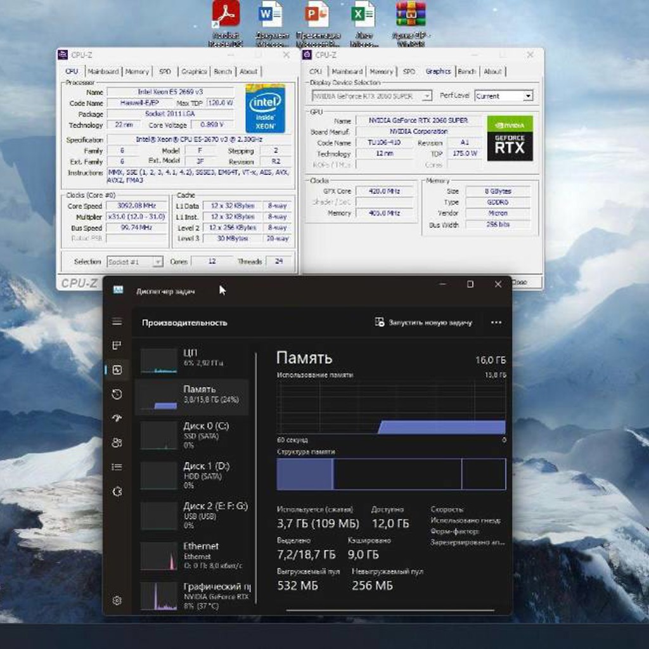Open PowerPoint presentation desktop icon
The width and height of the screenshot is (649, 649).
coord(318,23)
